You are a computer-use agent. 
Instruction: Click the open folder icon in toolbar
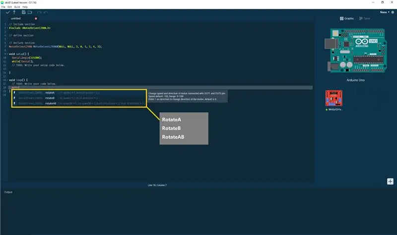coord(30,12)
